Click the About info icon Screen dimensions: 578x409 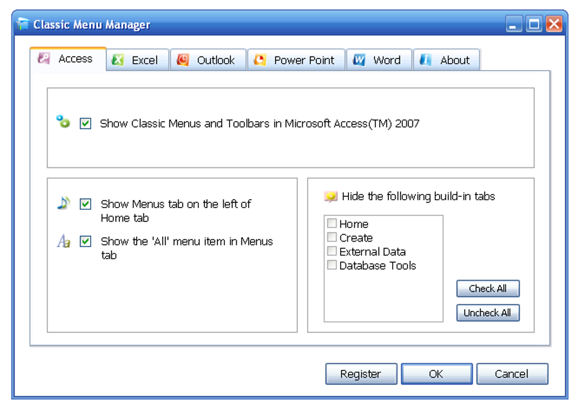426,59
